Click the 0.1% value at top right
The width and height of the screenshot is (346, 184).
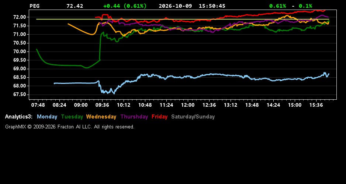[305, 6]
